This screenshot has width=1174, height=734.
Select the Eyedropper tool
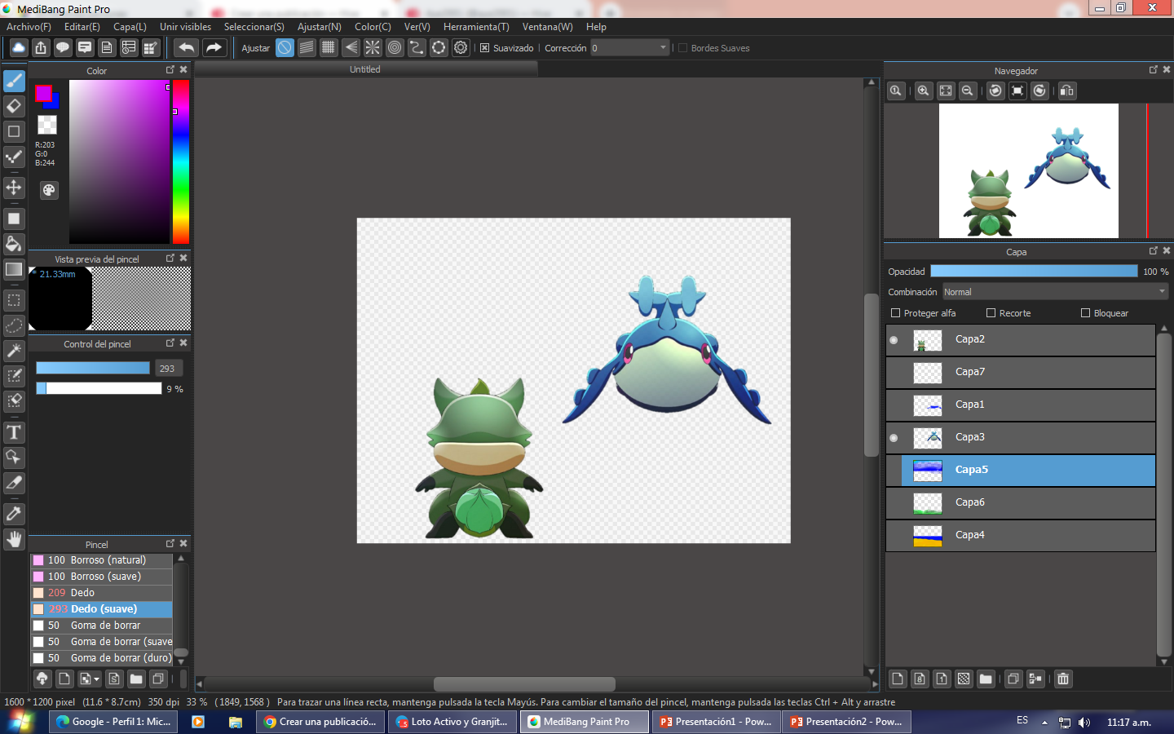click(x=14, y=514)
